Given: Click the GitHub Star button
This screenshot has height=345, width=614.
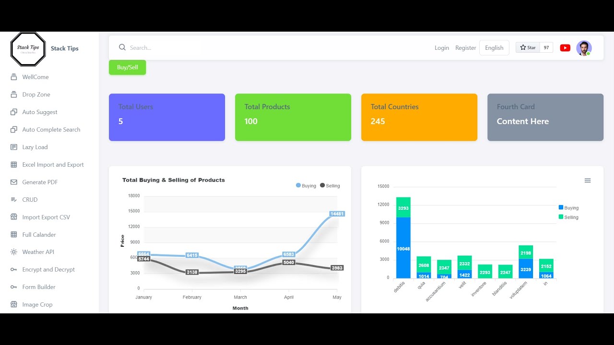Looking at the screenshot, I should (x=528, y=47).
